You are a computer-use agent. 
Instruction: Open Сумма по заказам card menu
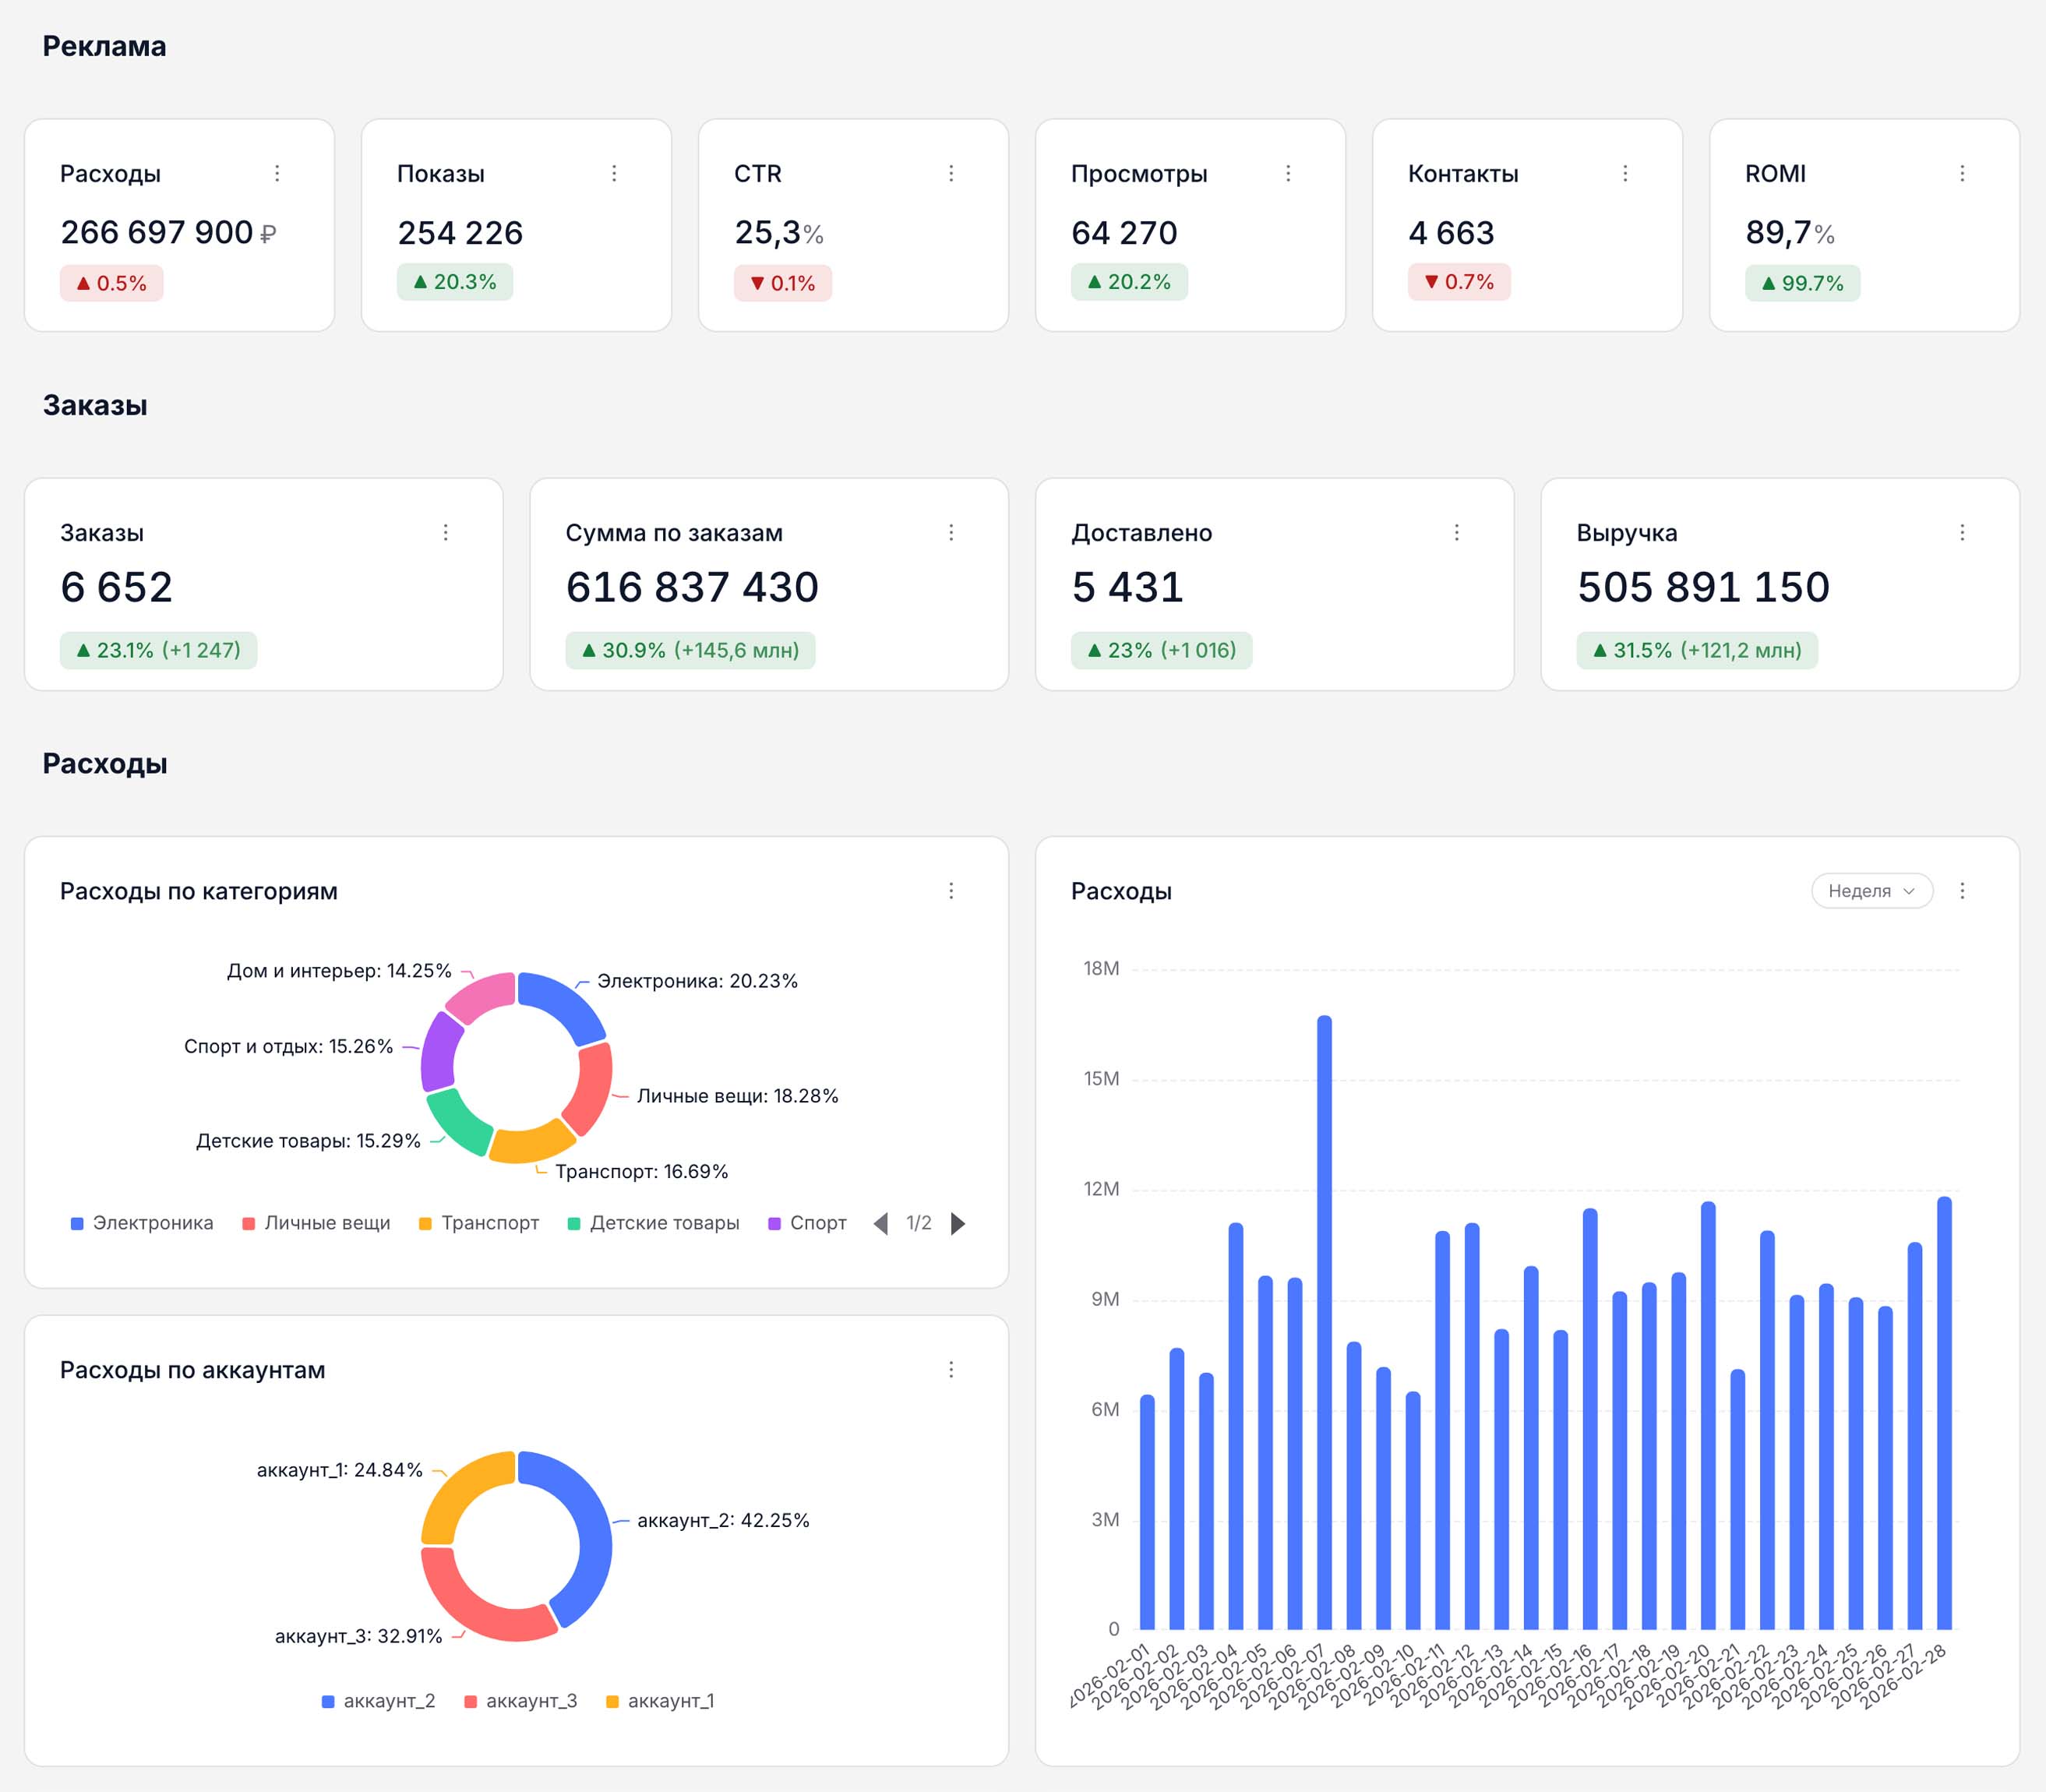(x=951, y=532)
